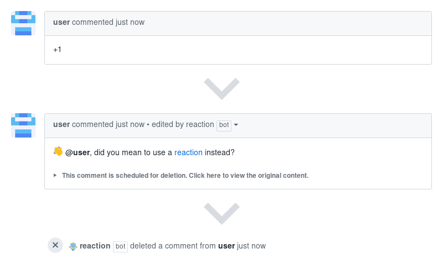
Task: Click the avatar beside the edited comment
Action: pos(23,125)
